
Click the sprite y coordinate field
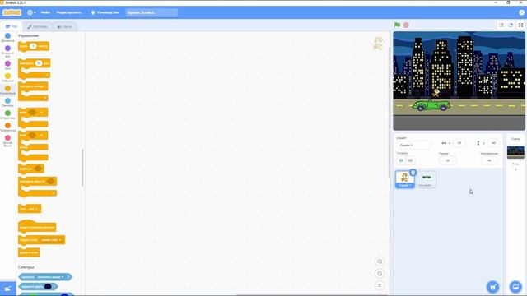point(493,143)
